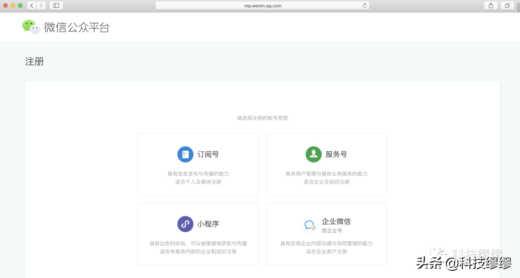The height and width of the screenshot is (278, 520).
Task: Click the WeChat logo in the page header
Action: click(30, 26)
